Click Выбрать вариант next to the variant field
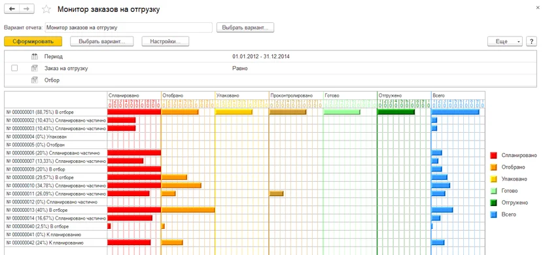This screenshot has height=255, width=543. pyautogui.click(x=245, y=27)
